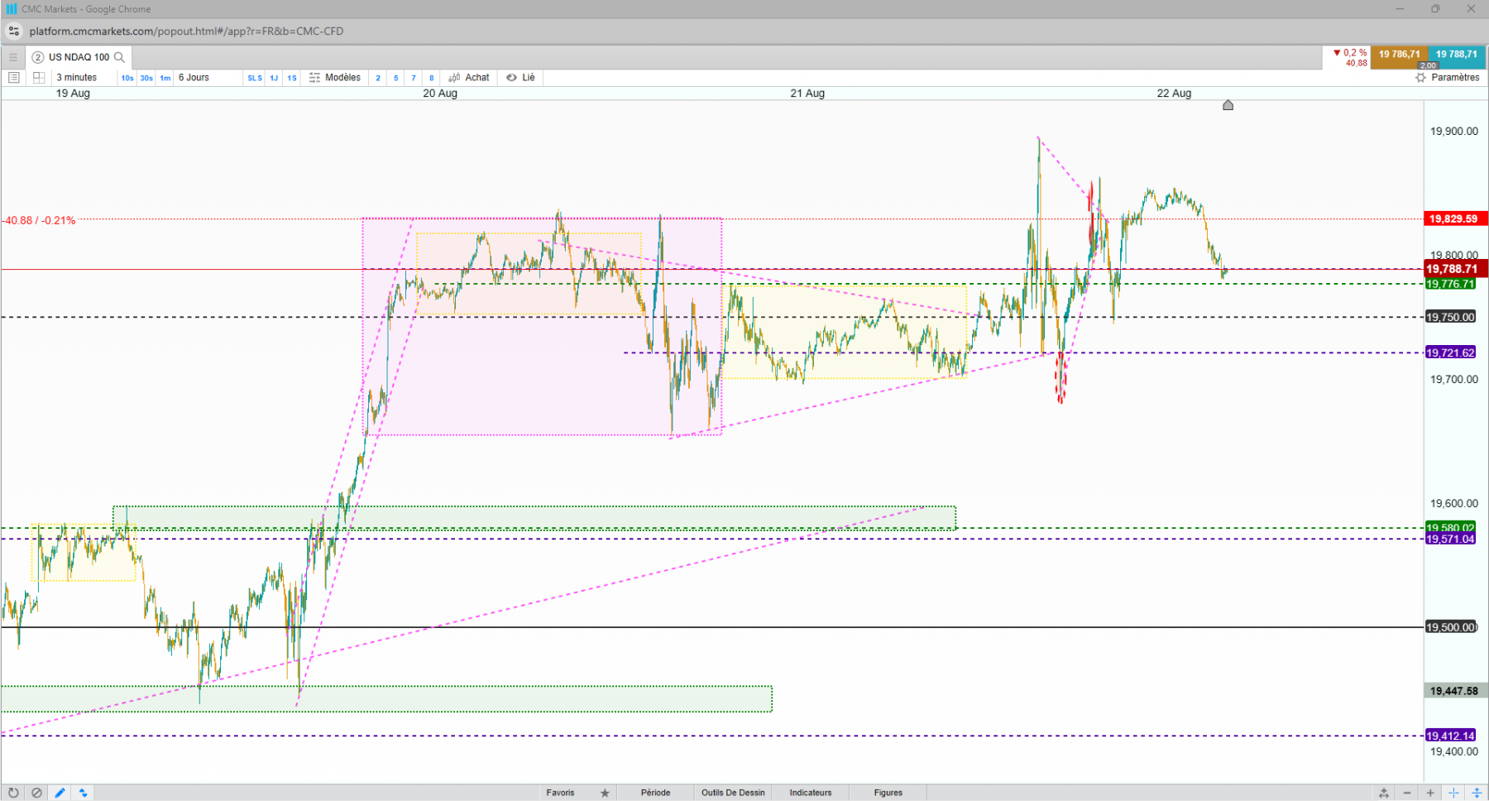The height and width of the screenshot is (801, 1489).
Task: Open the Indicateurs menu
Action: 811,793
